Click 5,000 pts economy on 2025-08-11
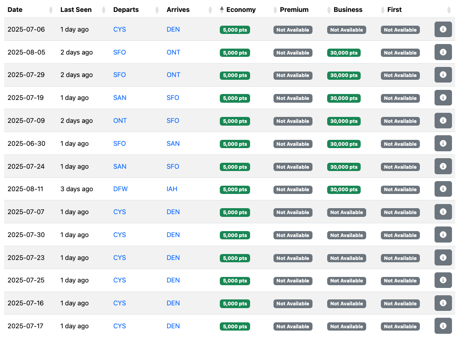The image size is (463, 337). (235, 189)
